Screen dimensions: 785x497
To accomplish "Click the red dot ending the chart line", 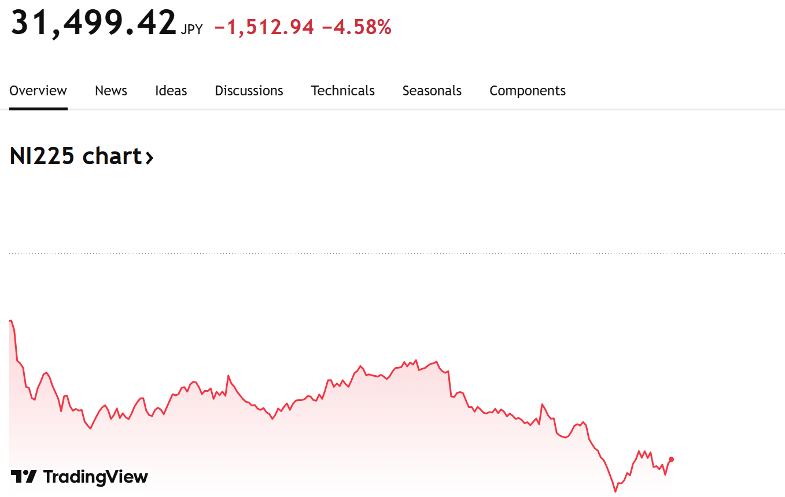I will coord(671,459).
